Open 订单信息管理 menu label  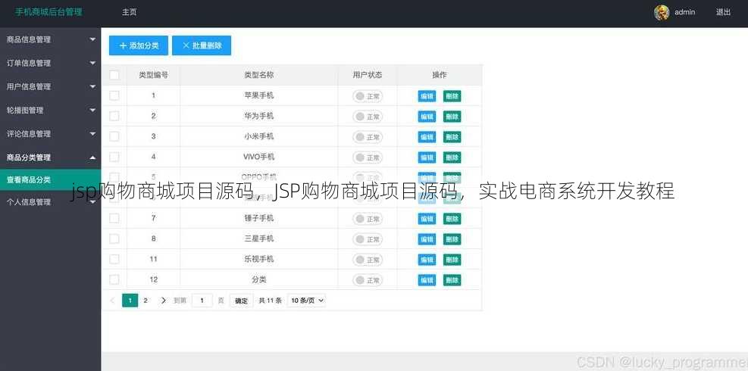coord(29,63)
